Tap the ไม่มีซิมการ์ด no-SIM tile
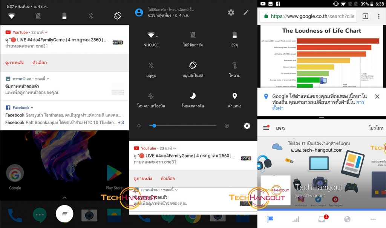386x228 pixels. click(x=193, y=39)
